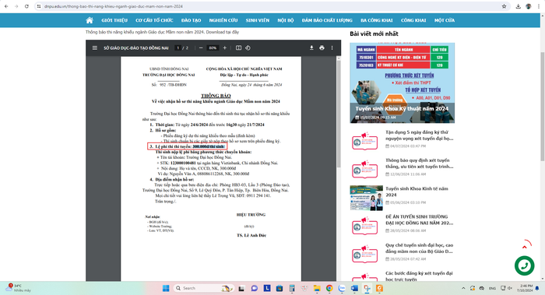The height and width of the screenshot is (295, 545).
Task: Click the web page vertical scrollbar
Action: point(542,106)
